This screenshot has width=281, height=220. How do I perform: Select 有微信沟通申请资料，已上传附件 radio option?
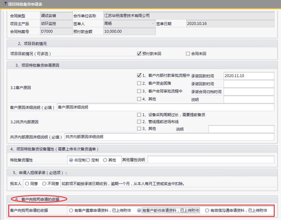coord(207,210)
